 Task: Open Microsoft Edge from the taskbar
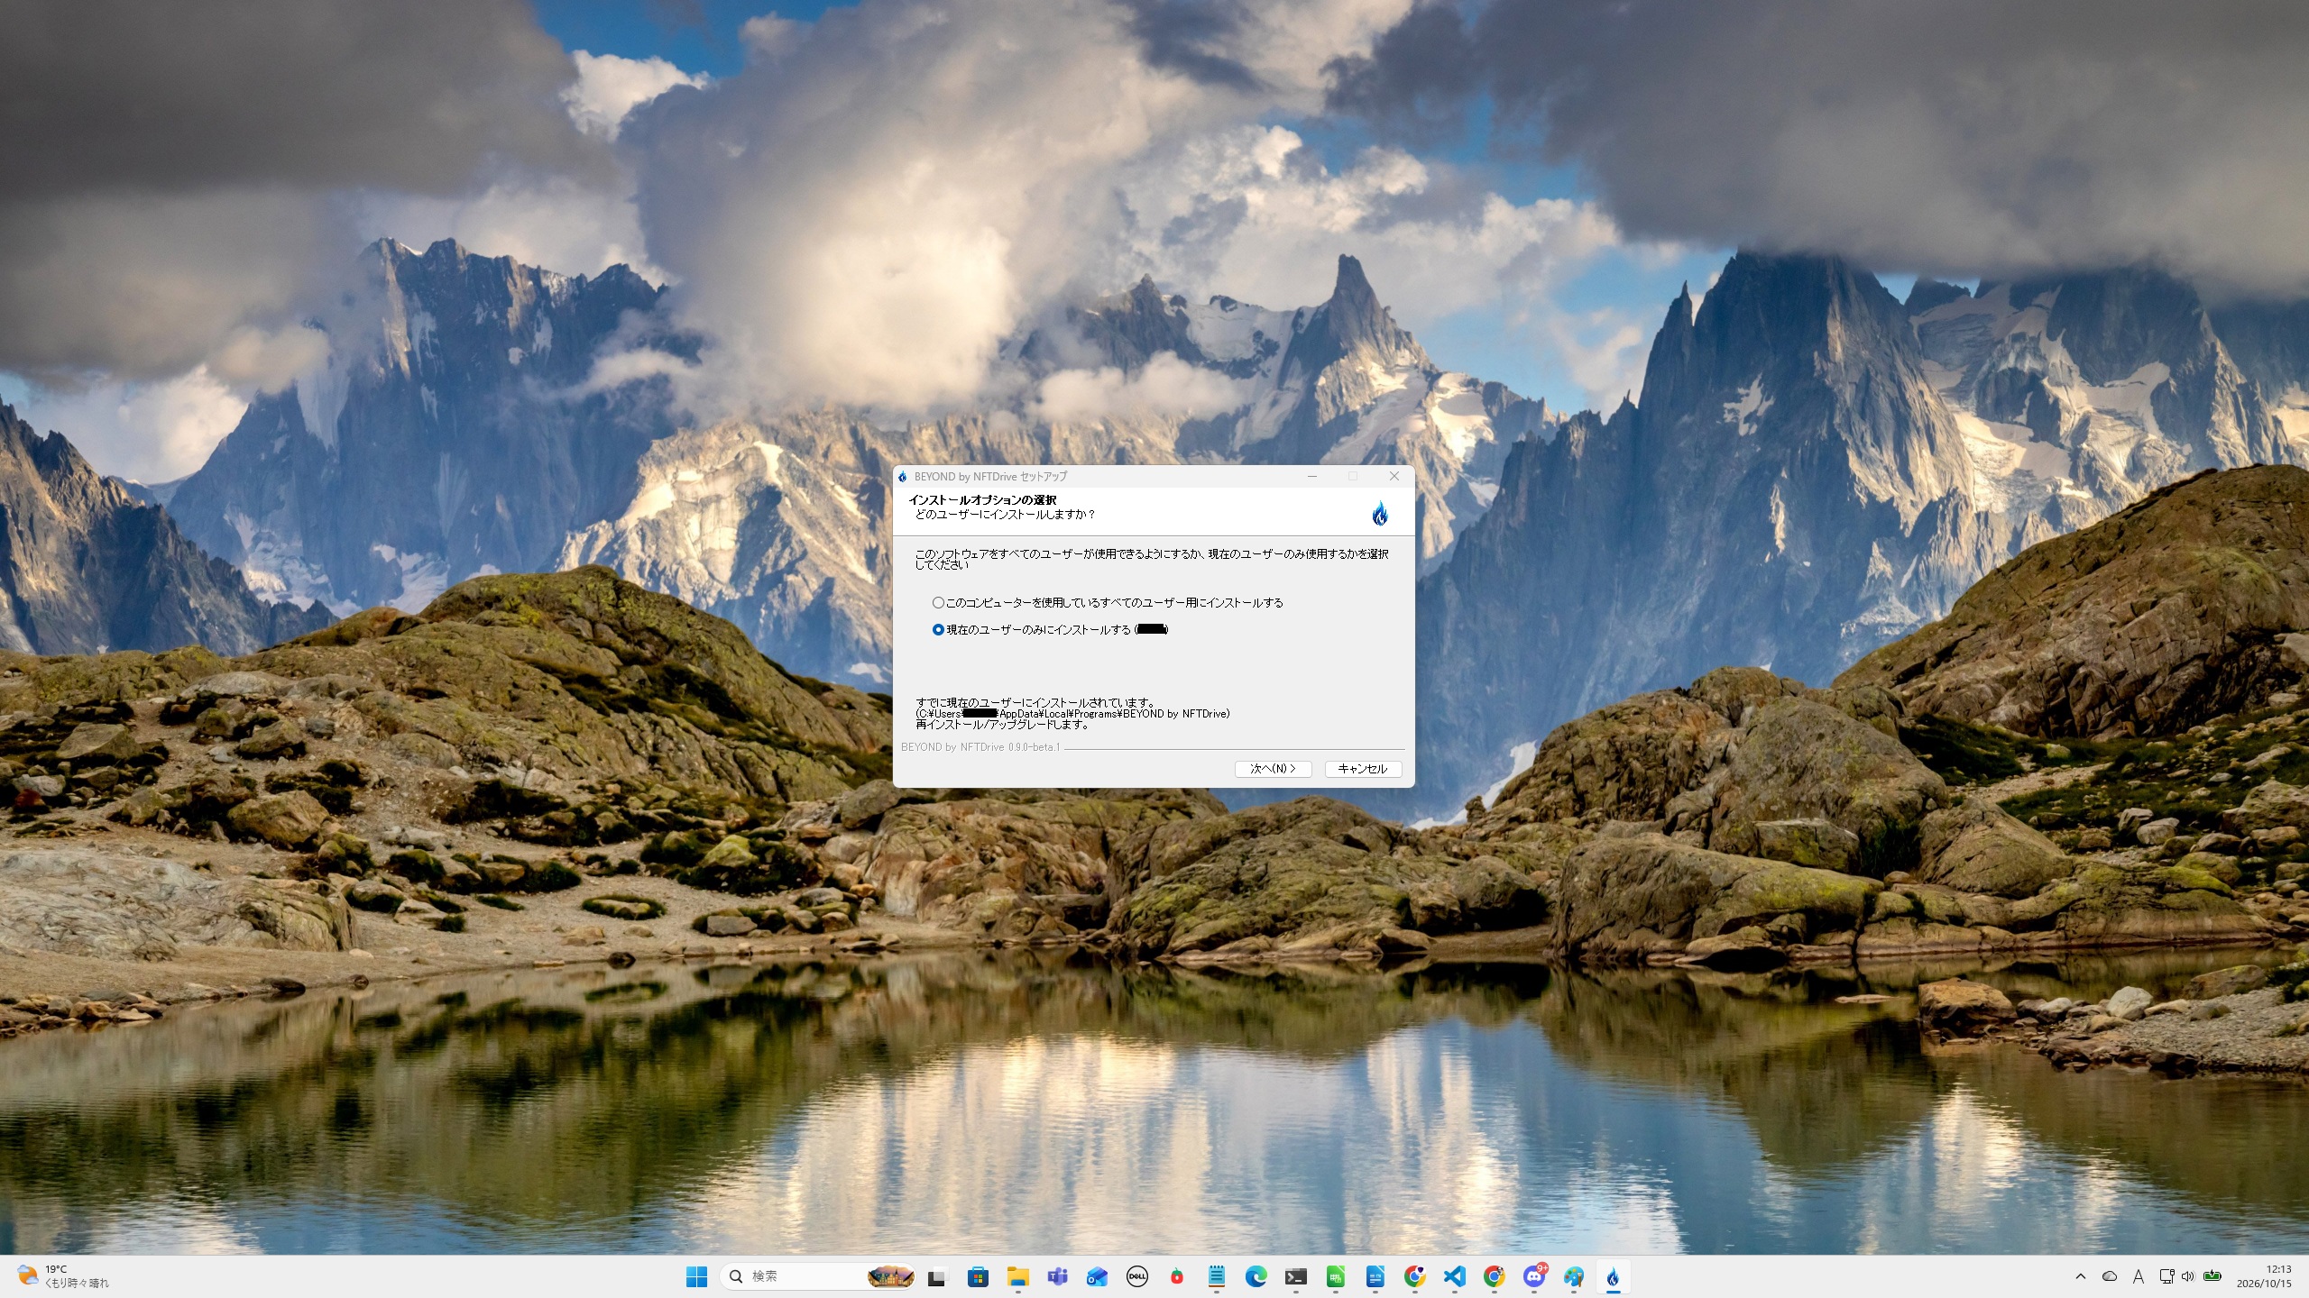pos(1256,1276)
